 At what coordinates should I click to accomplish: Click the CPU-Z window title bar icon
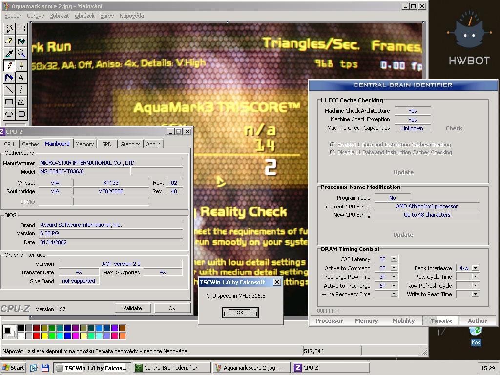click(x=2, y=132)
